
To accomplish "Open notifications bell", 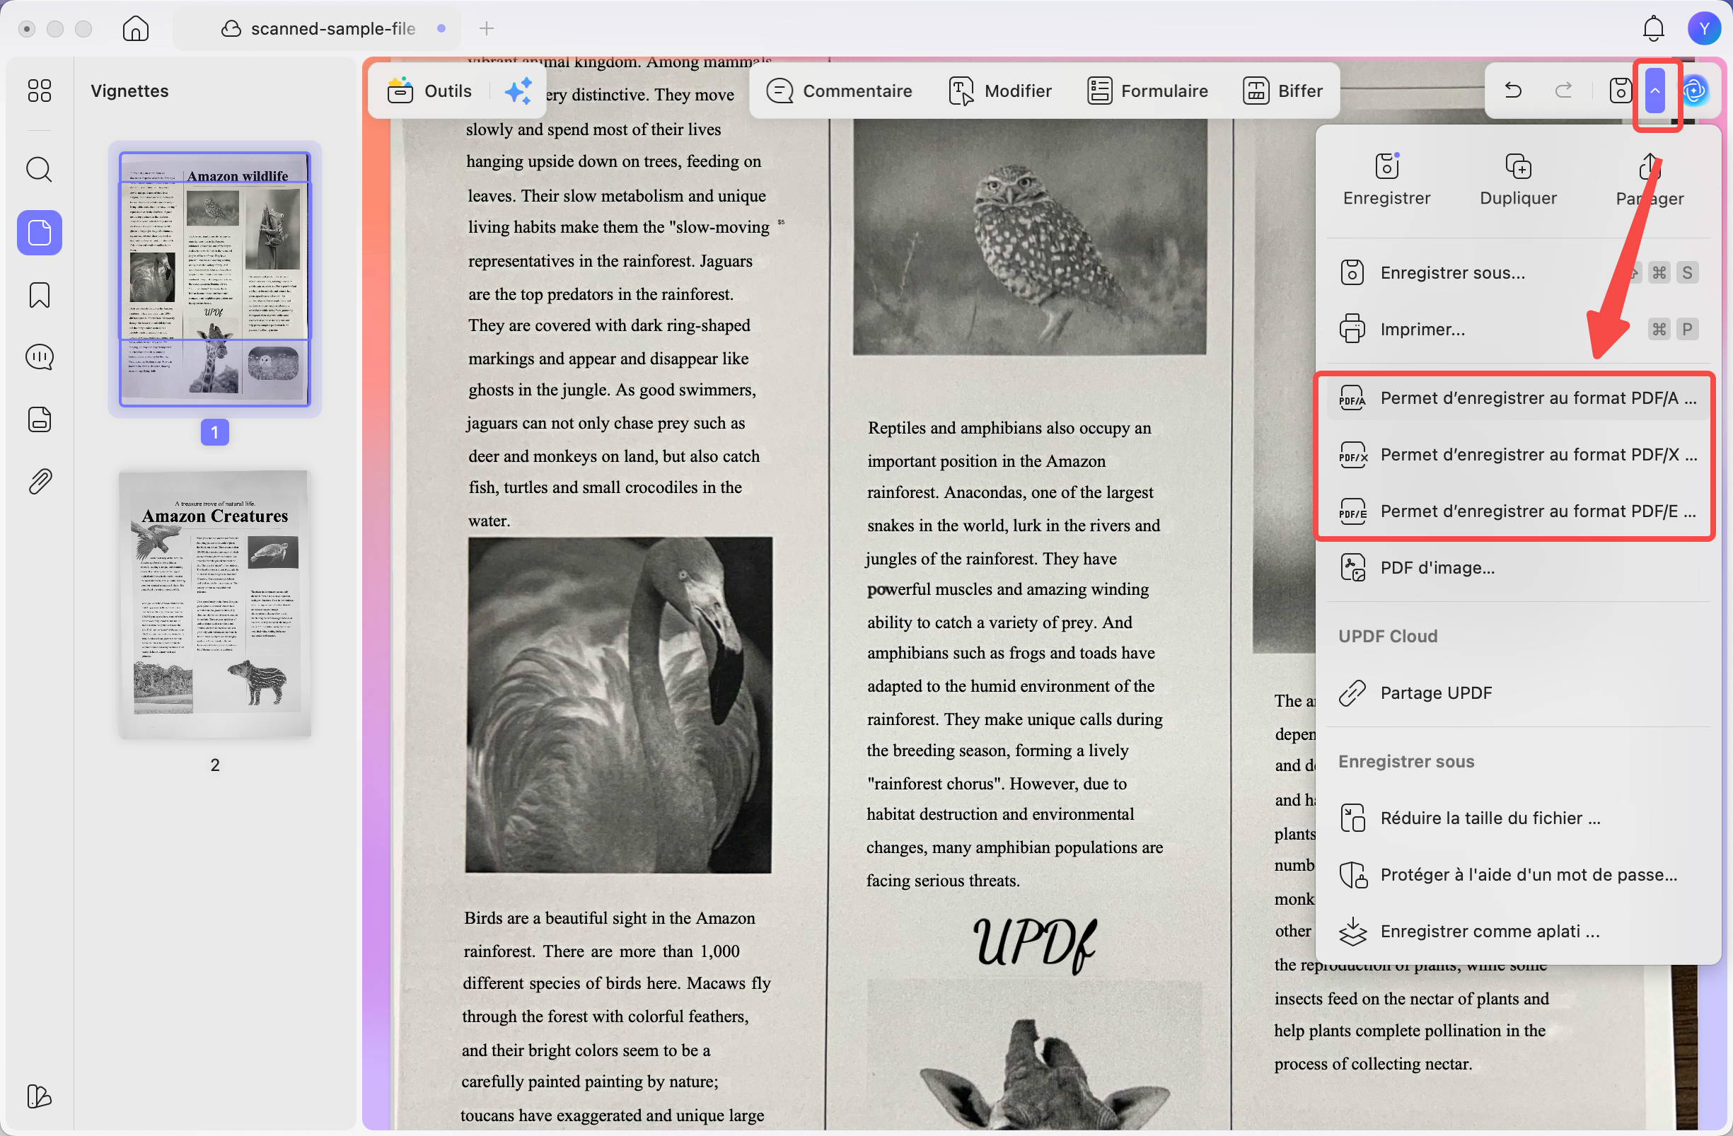I will click(x=1654, y=28).
